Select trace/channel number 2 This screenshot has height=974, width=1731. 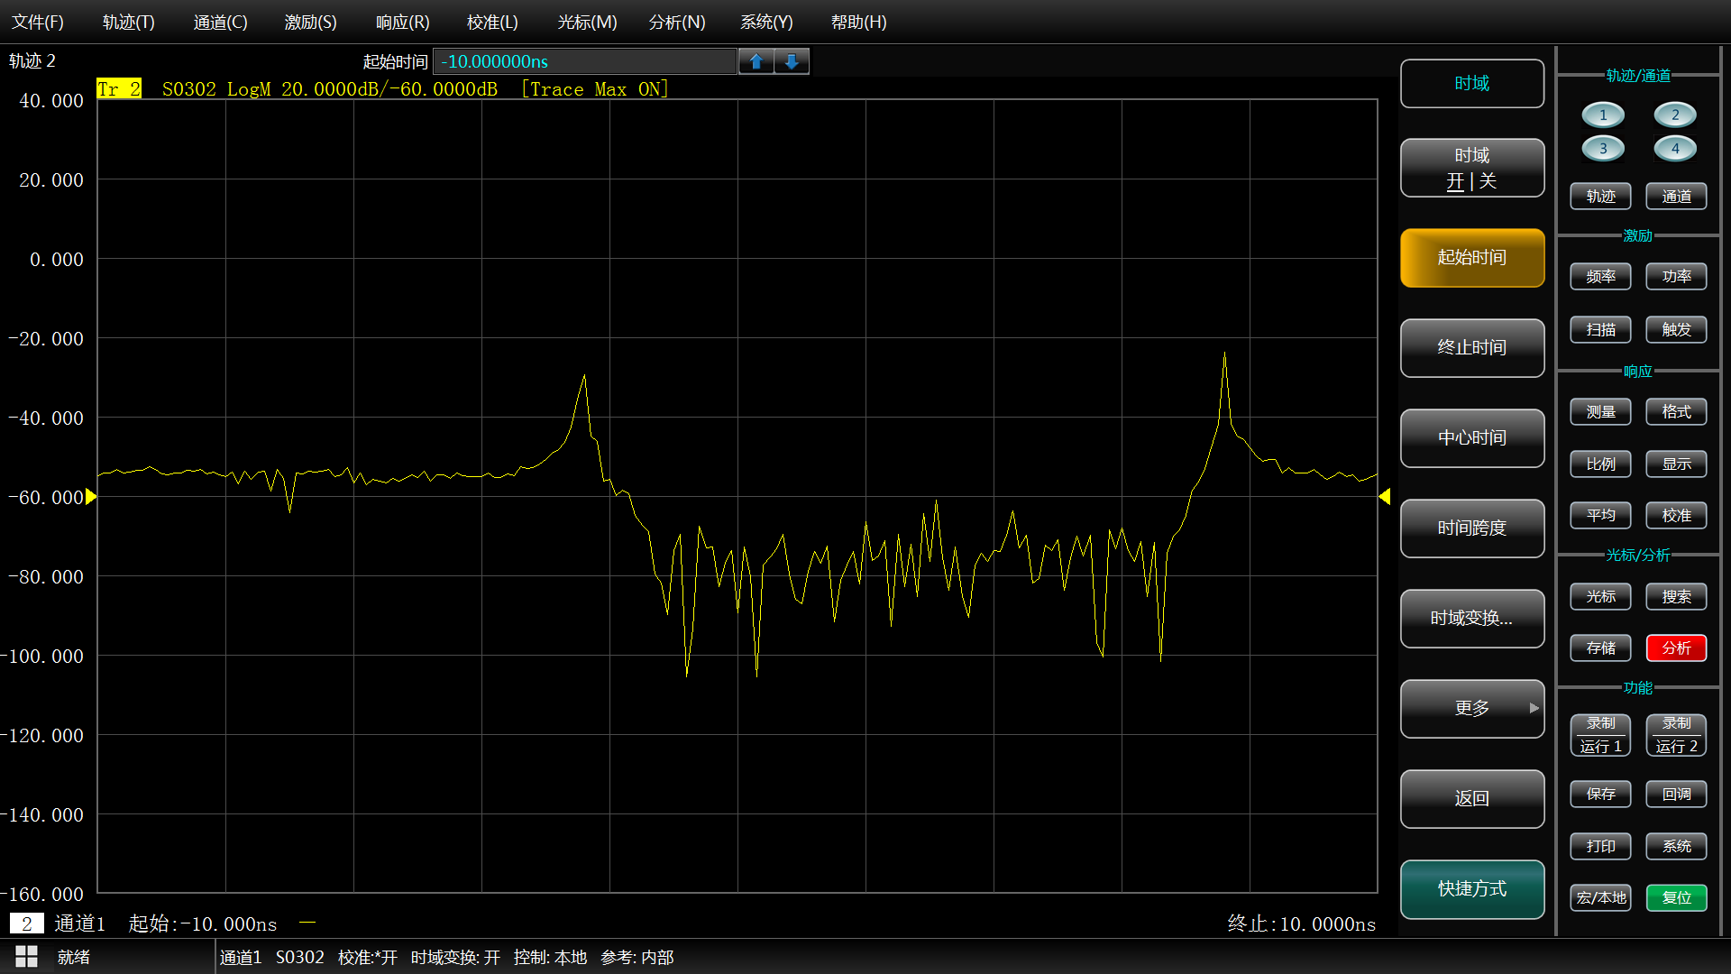click(x=1675, y=115)
